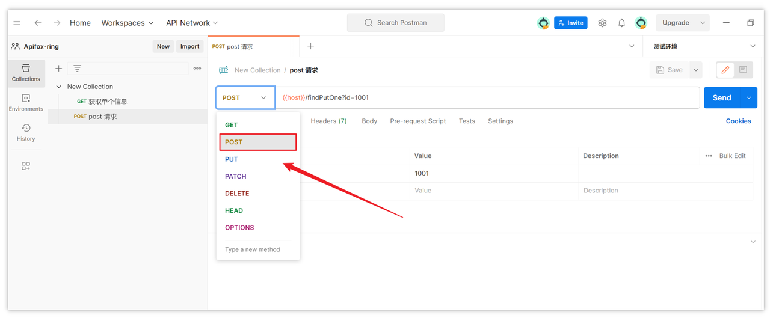Expand the Workspaces dropdown
The height and width of the screenshot is (318, 770).
(x=128, y=23)
